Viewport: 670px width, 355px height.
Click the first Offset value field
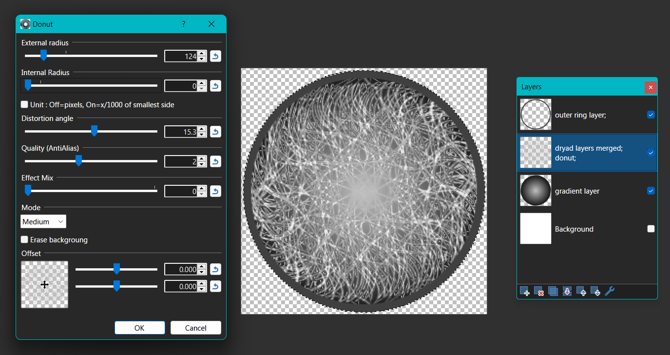pos(181,269)
